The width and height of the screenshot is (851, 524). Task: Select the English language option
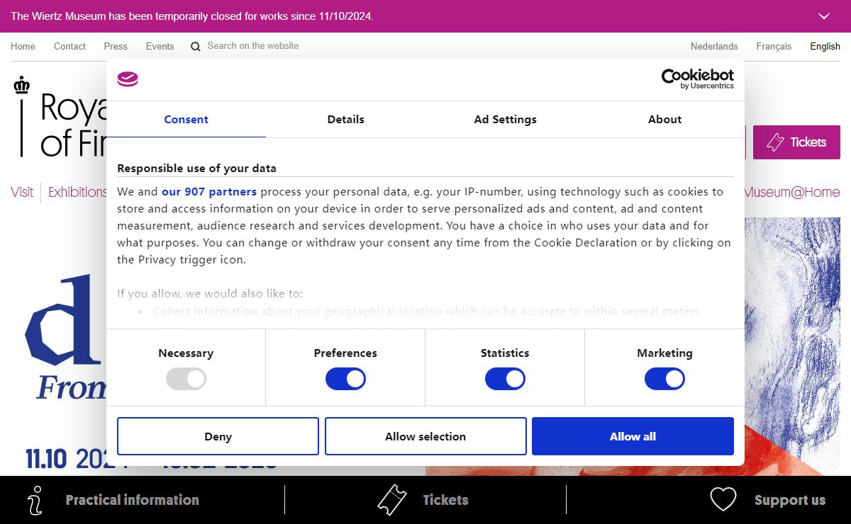(825, 47)
